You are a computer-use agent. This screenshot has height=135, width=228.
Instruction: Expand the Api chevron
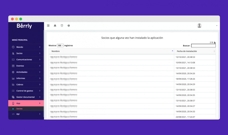pos(40,114)
